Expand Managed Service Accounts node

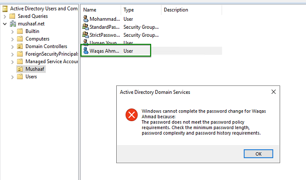(12, 62)
